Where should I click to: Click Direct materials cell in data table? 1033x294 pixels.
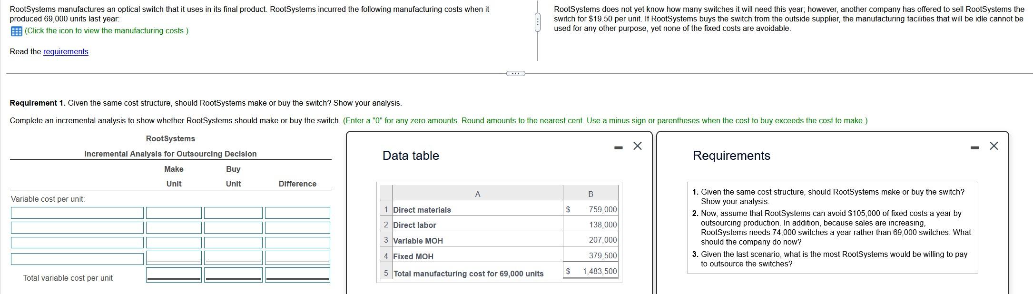pyautogui.click(x=478, y=210)
